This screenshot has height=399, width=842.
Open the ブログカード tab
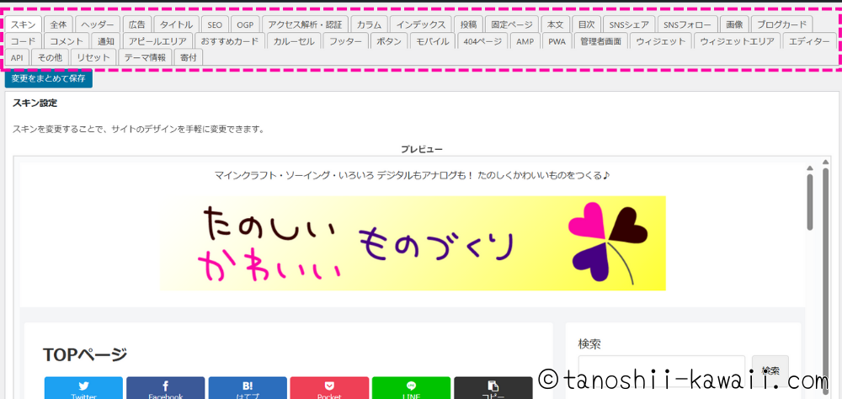pos(782,24)
